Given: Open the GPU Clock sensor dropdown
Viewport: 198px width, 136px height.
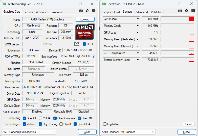Looking at the screenshot, I should point(138,19).
